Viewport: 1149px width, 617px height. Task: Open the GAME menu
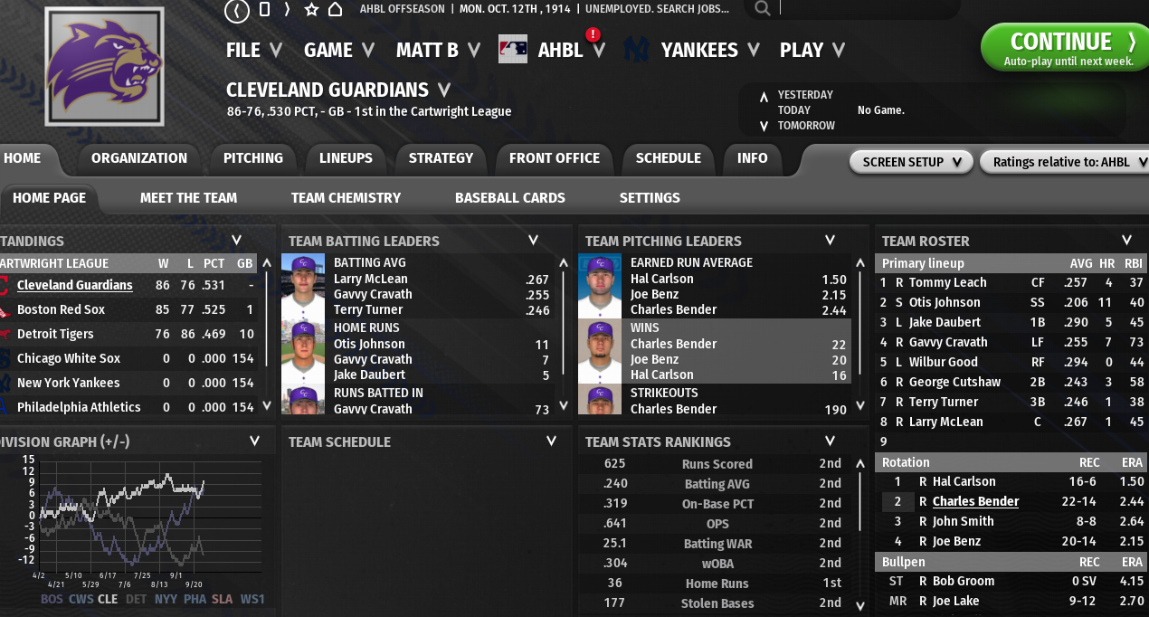339,51
